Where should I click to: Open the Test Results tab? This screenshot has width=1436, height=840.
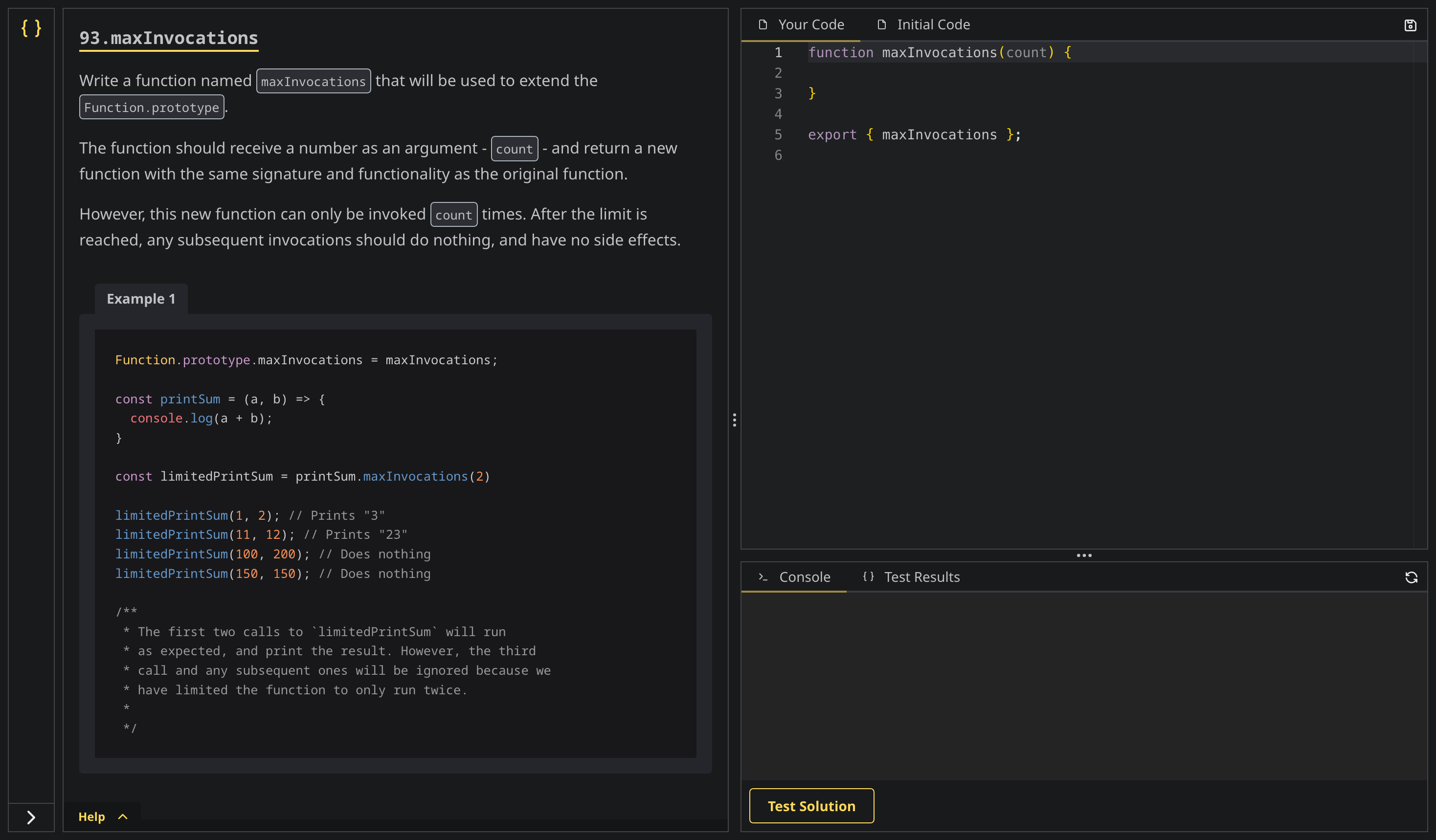click(911, 577)
